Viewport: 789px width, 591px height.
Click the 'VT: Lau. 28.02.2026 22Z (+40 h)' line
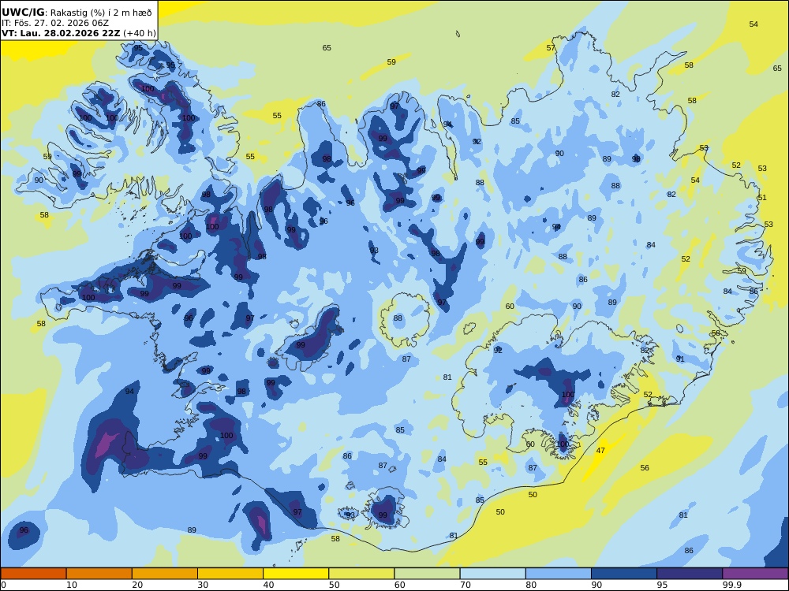79,33
